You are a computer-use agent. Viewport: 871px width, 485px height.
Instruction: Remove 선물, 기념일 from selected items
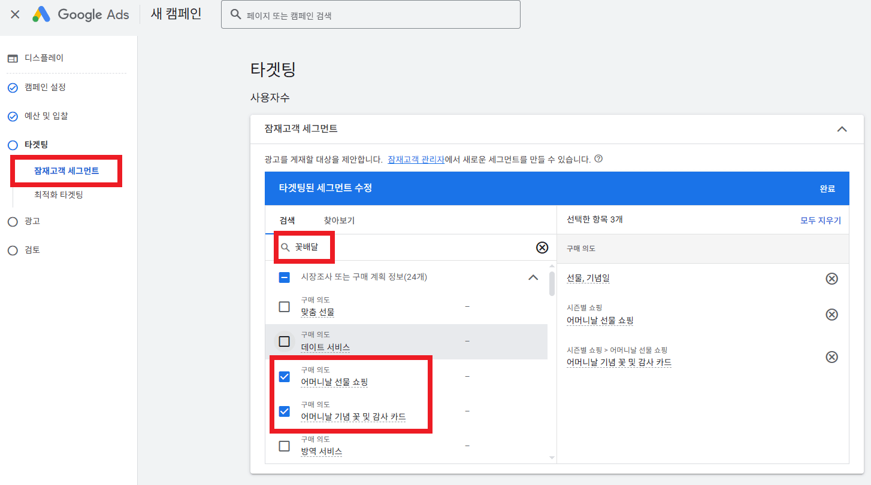[x=831, y=279]
